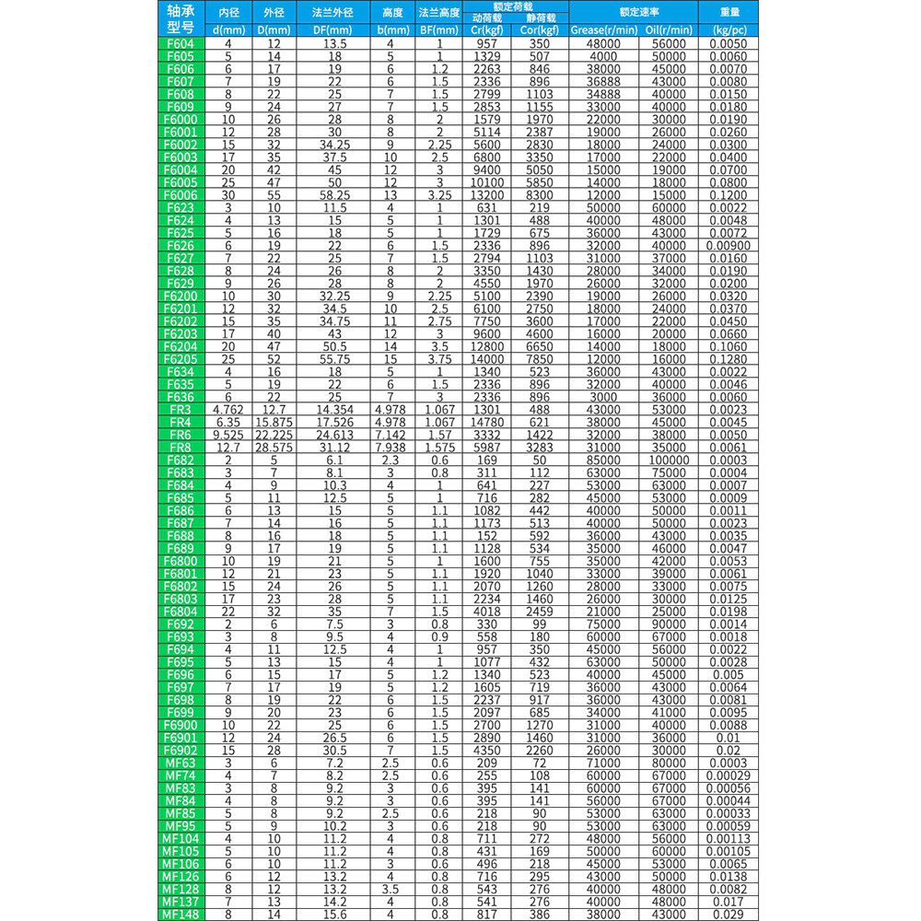Image resolution: width=921 pixels, height=921 pixels.
Task: Select the F6000 model row label
Action: (x=181, y=119)
